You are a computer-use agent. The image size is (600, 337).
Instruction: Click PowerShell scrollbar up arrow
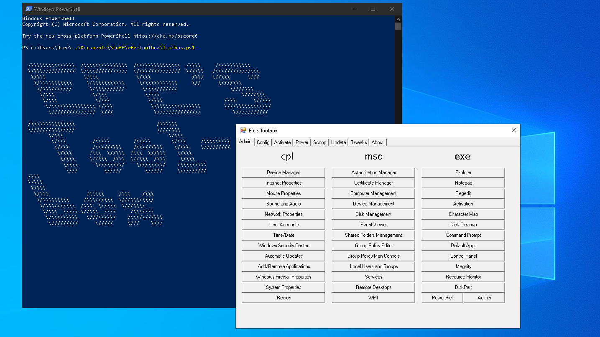tap(398, 19)
